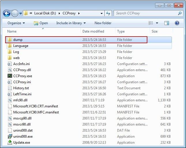Click the Text Document type cell

point(129,88)
